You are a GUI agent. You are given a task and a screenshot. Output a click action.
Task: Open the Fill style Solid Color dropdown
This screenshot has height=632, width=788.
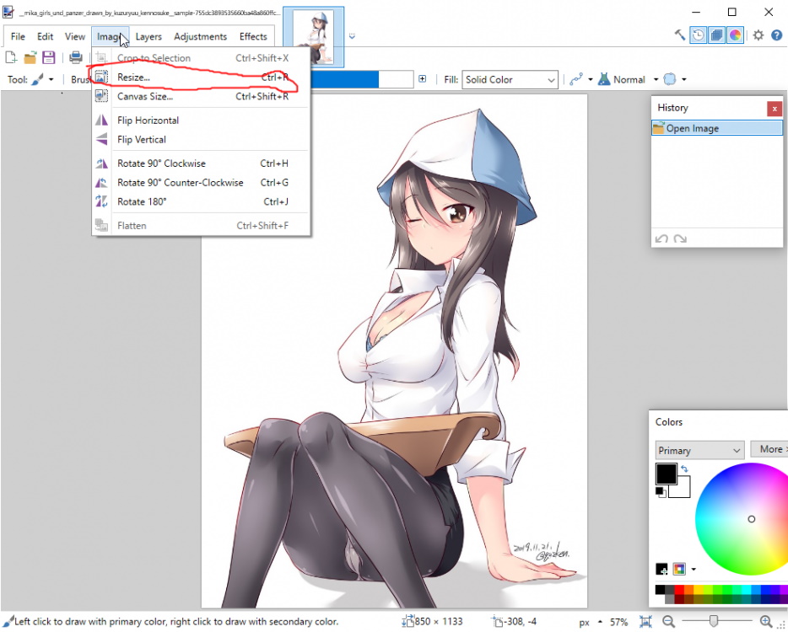[510, 79]
